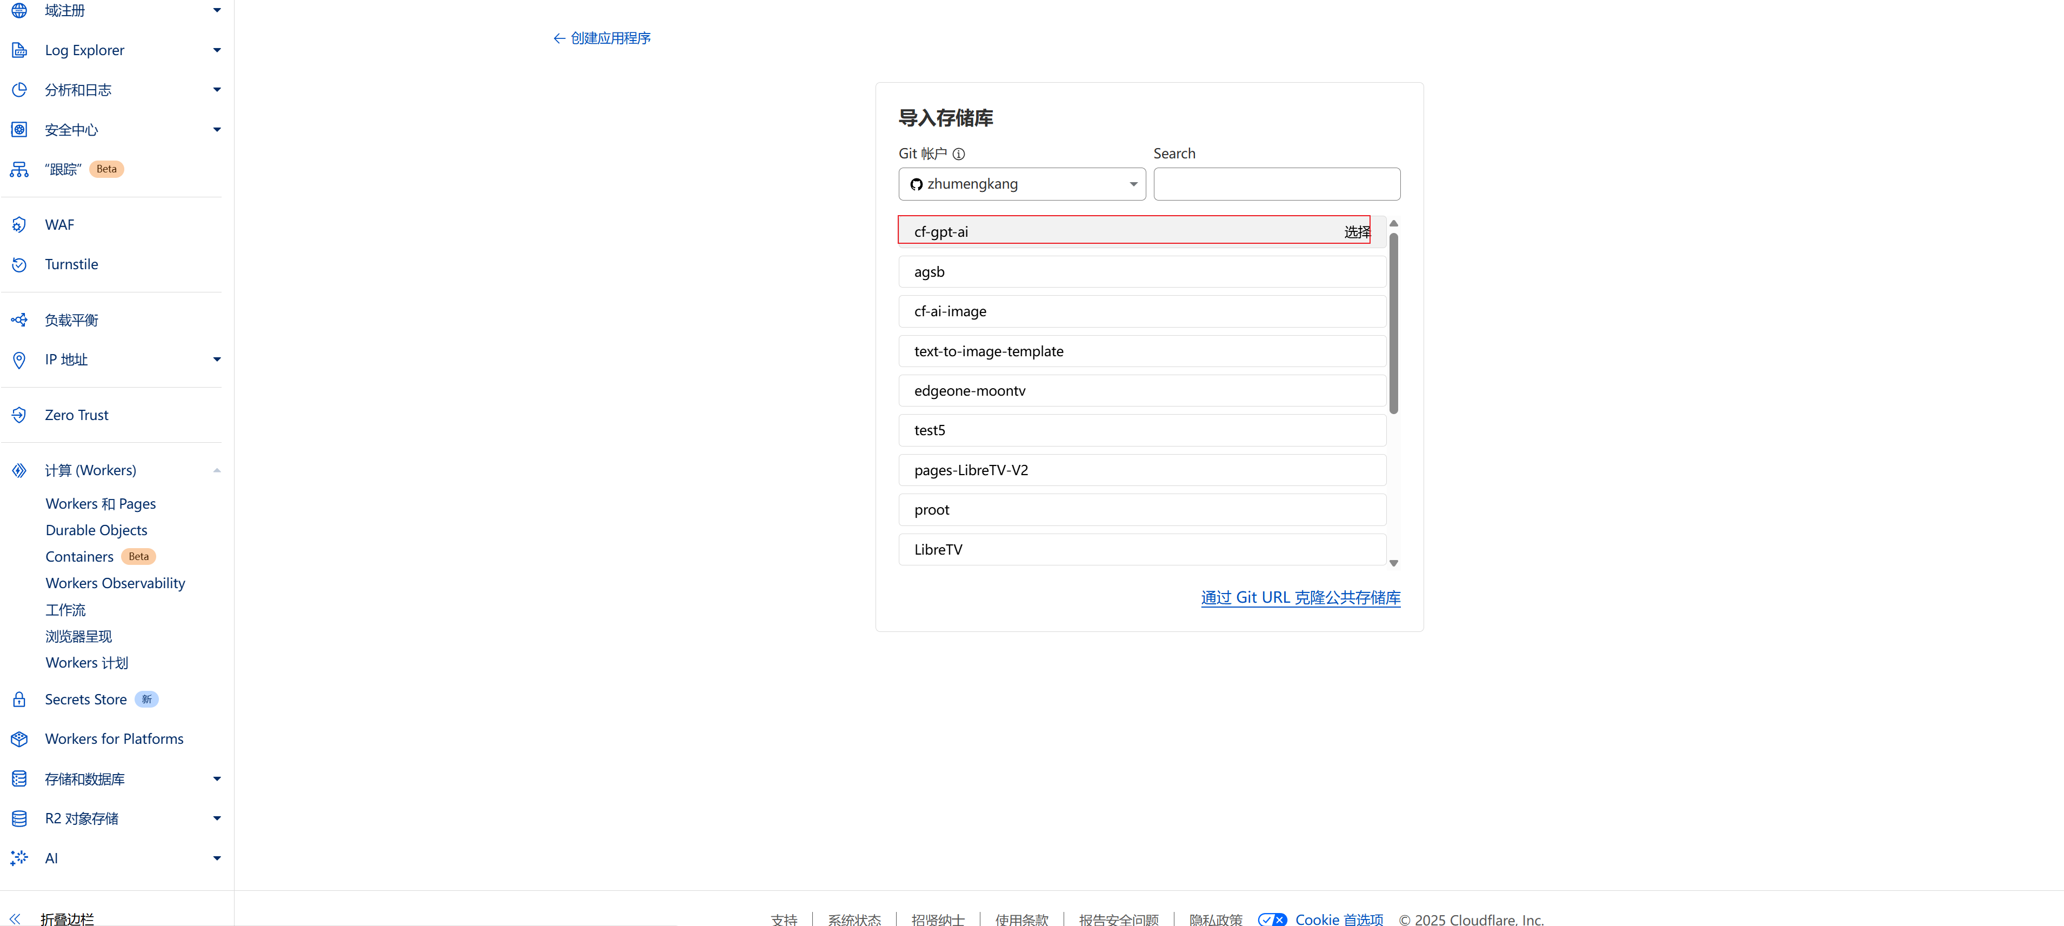Select the agsb repository
2064x926 pixels.
point(1143,272)
